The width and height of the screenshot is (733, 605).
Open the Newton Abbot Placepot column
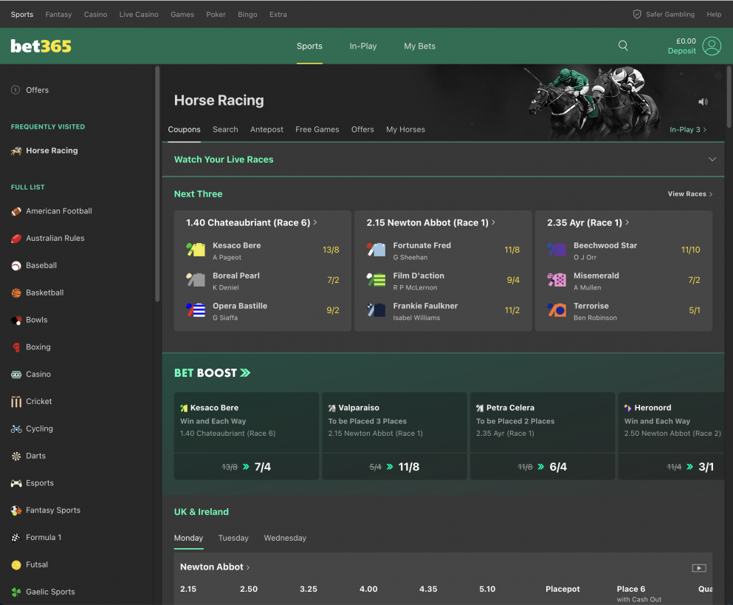click(562, 589)
